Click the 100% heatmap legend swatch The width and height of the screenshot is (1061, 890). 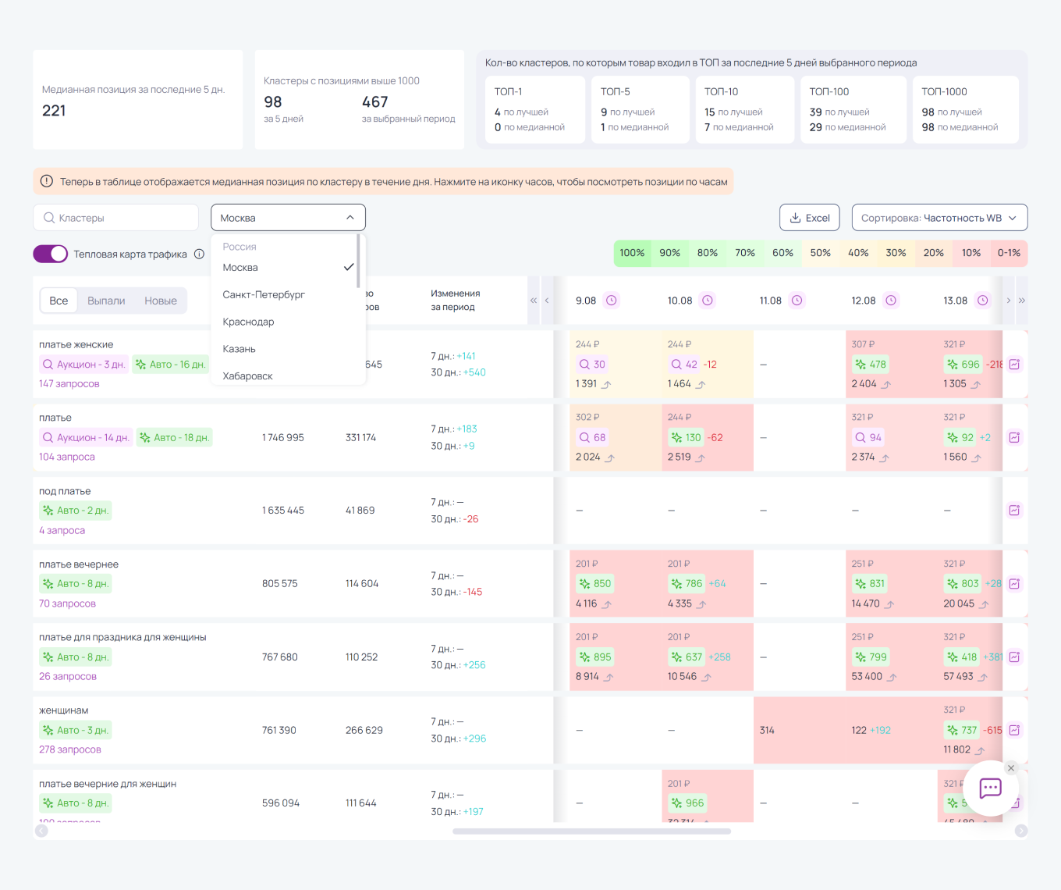(632, 253)
